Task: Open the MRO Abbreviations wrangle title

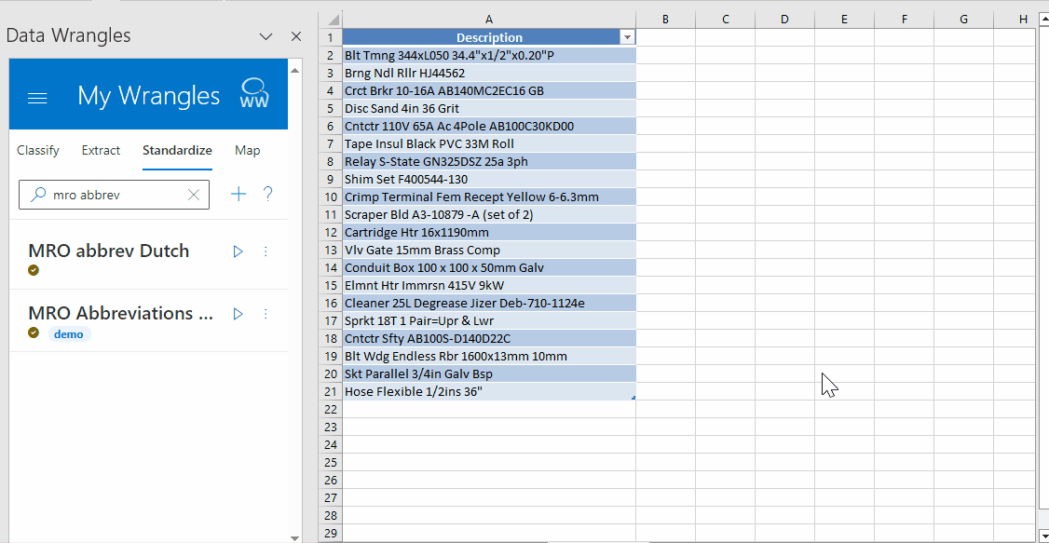Action: tap(120, 313)
